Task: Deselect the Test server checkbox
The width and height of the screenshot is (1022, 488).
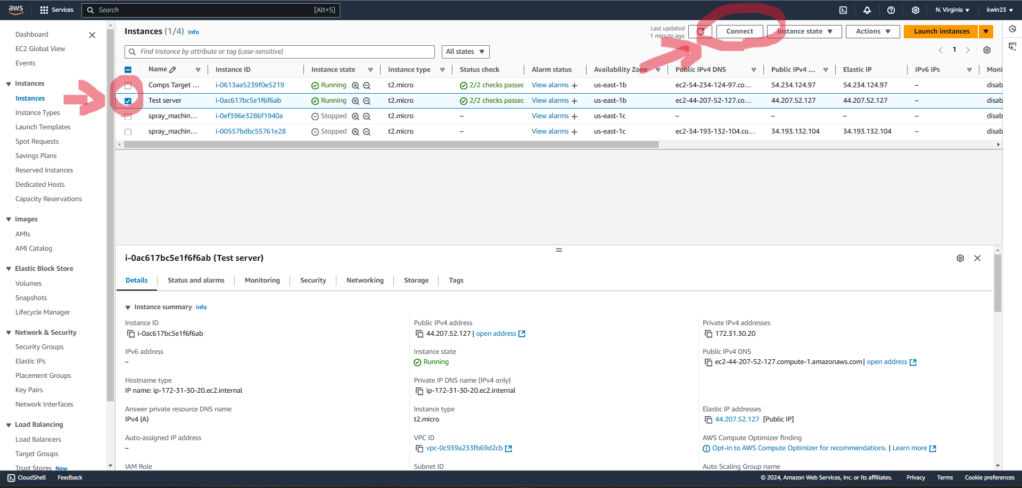Action: tap(128, 101)
